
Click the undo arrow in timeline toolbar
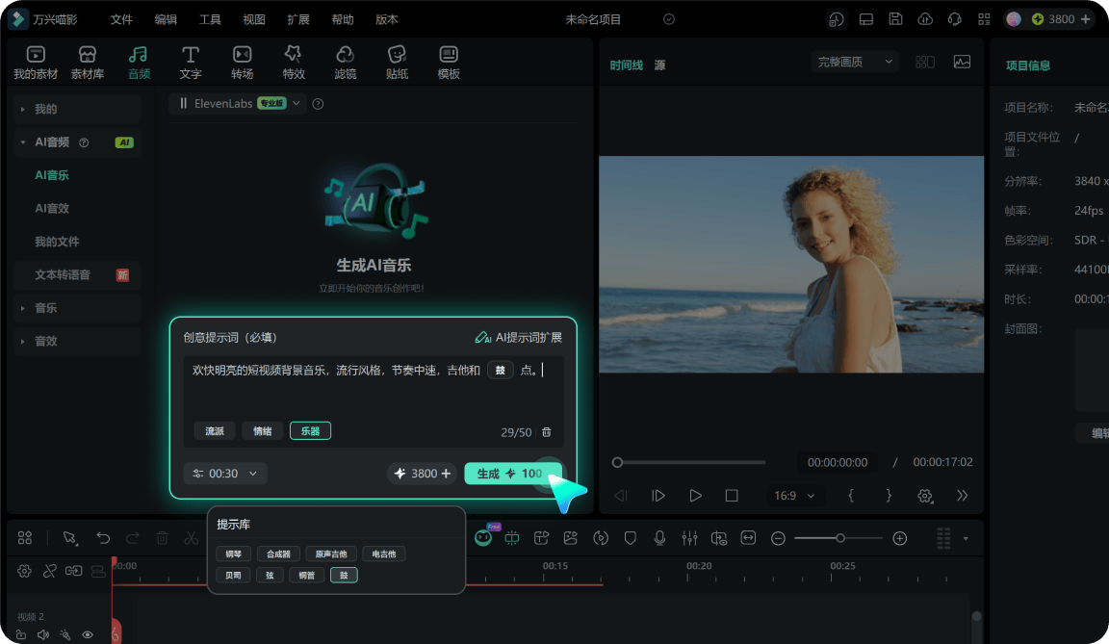[x=103, y=538]
